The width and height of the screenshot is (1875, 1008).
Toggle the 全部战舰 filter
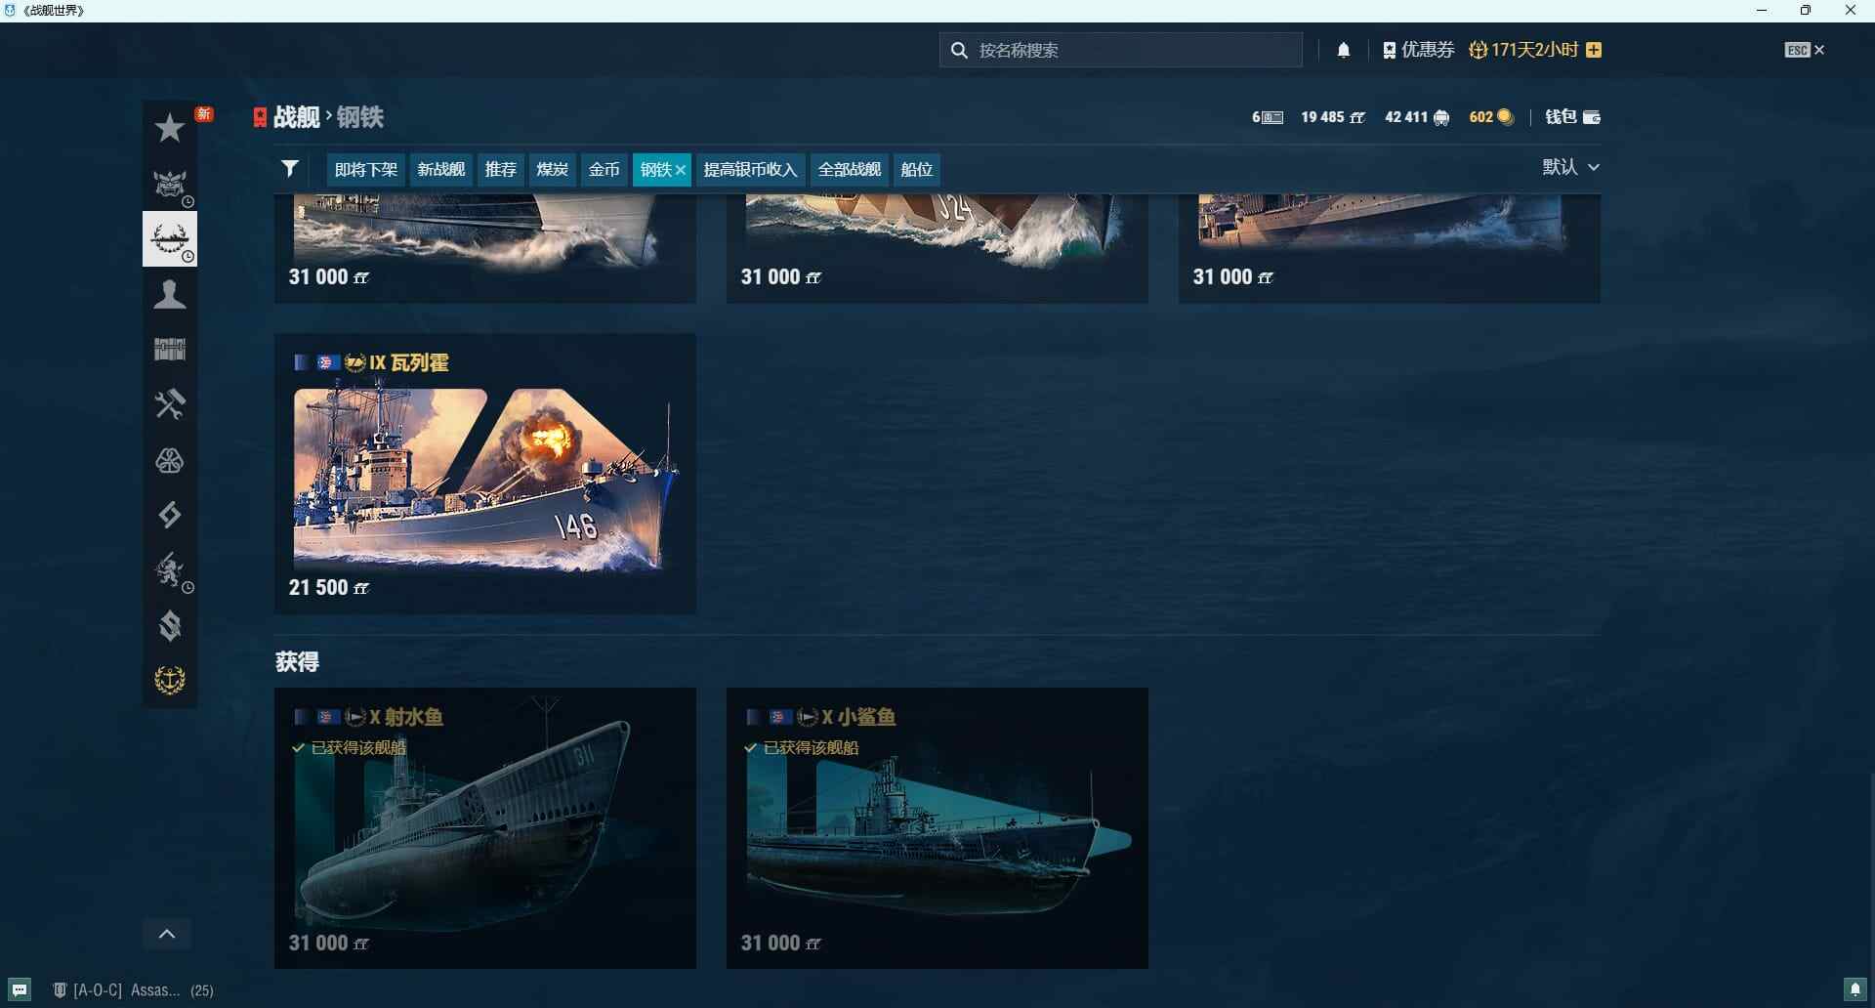click(x=850, y=170)
